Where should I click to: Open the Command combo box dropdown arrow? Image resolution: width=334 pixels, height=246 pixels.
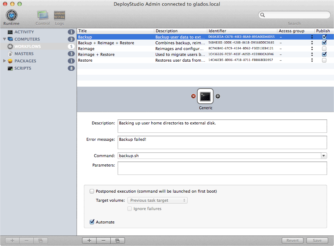(x=323, y=156)
